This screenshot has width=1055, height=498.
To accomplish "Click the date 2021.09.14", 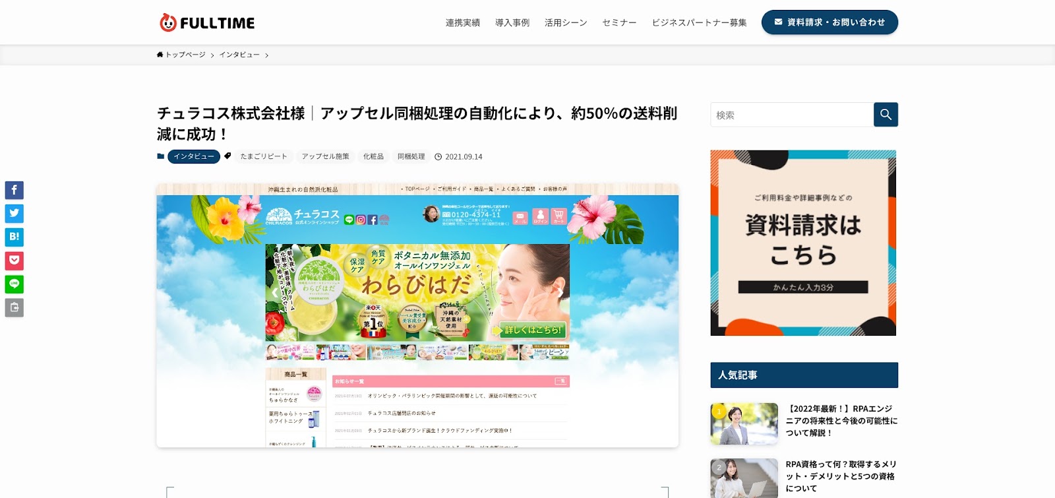I will pyautogui.click(x=464, y=157).
